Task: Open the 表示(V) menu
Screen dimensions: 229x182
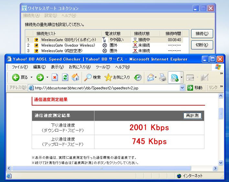Action: coord(57,67)
